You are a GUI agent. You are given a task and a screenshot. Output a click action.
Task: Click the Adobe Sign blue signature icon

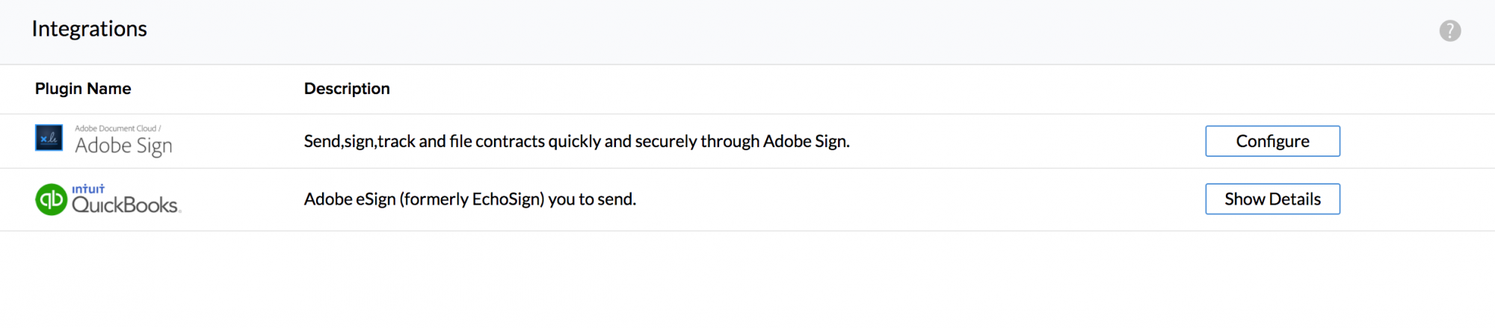coord(49,138)
